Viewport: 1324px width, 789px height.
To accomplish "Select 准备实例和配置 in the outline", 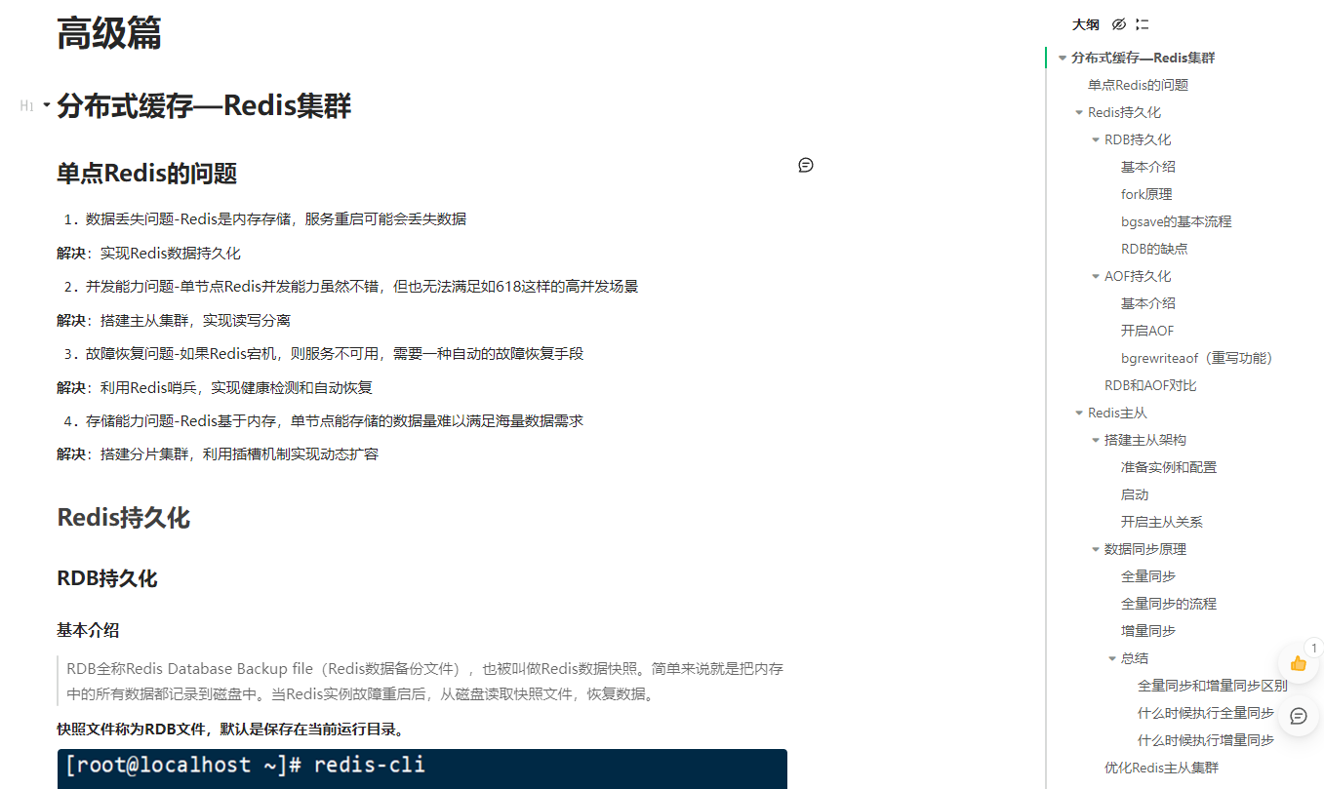I will (1169, 467).
